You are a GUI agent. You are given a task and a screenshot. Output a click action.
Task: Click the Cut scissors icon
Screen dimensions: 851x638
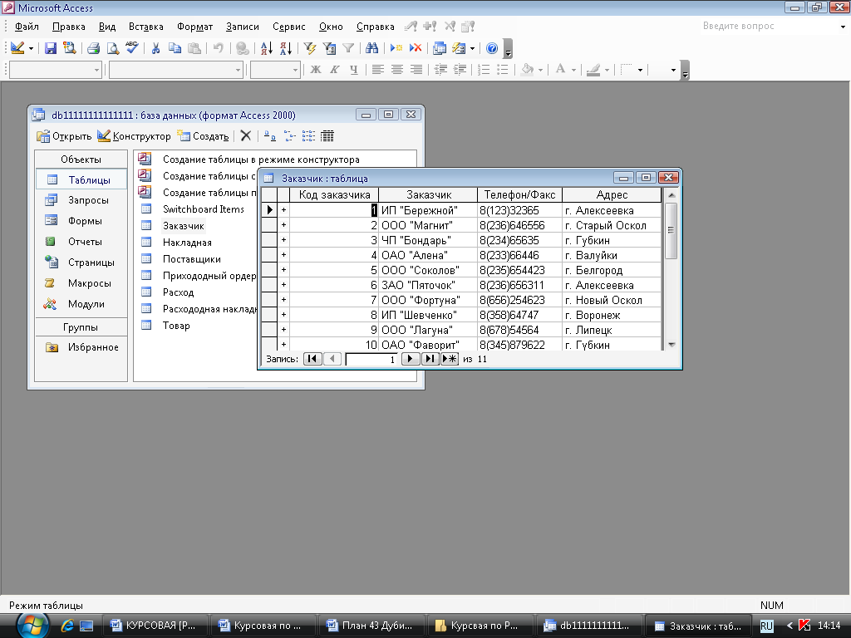click(155, 48)
